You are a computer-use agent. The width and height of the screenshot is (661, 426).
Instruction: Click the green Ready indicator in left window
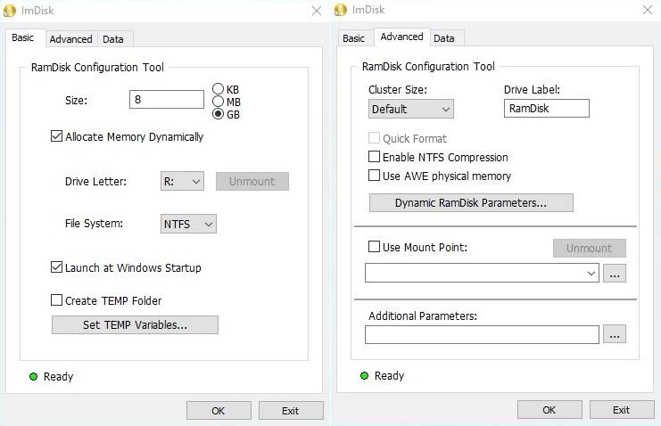pos(33,376)
